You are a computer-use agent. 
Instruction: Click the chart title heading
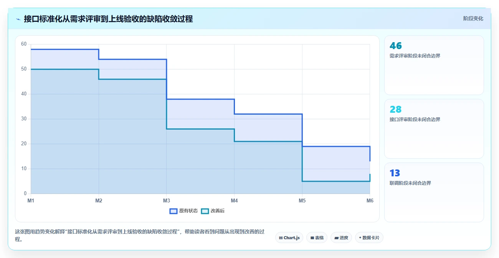click(108, 19)
